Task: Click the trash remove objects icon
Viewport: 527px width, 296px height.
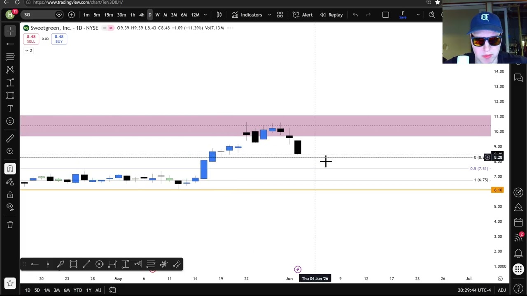Action: 10,224
